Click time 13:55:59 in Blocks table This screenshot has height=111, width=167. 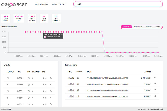tap(20, 91)
